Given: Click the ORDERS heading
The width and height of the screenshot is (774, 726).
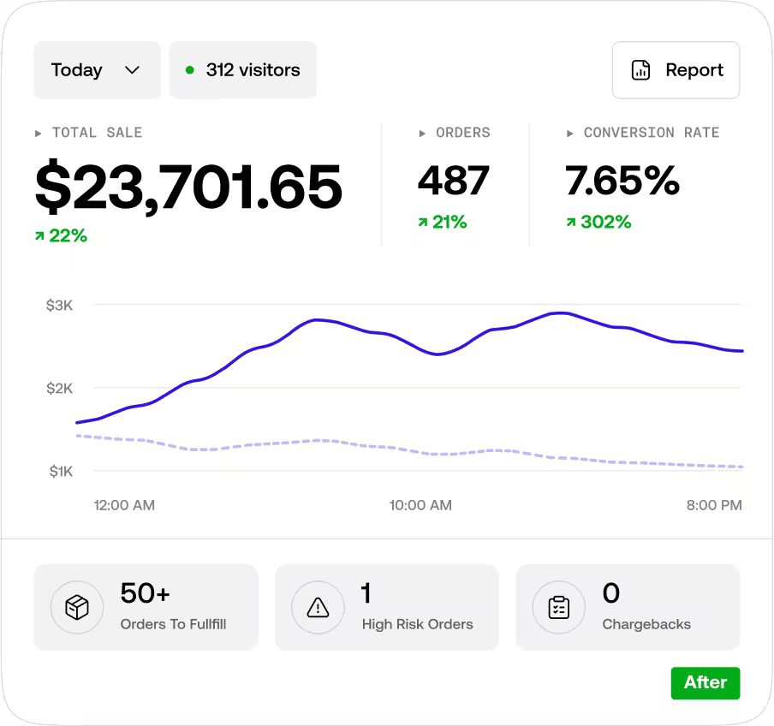Looking at the screenshot, I should tap(463, 133).
